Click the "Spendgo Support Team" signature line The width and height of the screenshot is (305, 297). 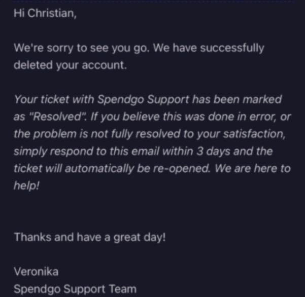click(75, 289)
